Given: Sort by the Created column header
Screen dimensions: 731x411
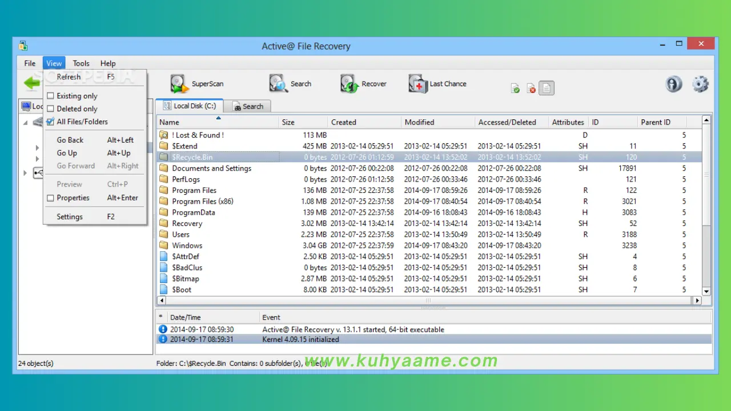Looking at the screenshot, I should pyautogui.click(x=364, y=122).
